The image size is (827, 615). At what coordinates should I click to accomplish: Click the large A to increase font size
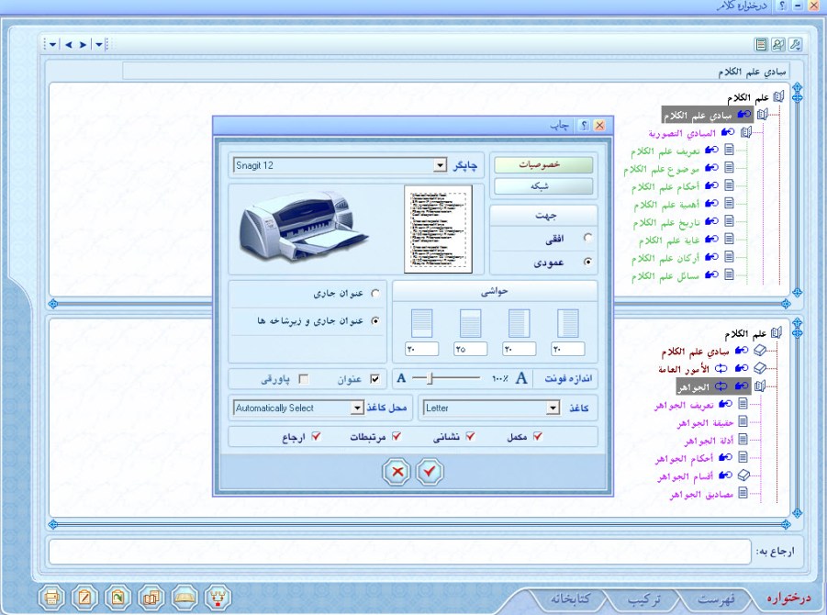[x=521, y=378]
